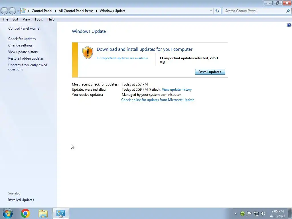Open the Tools menu

pos(38,19)
